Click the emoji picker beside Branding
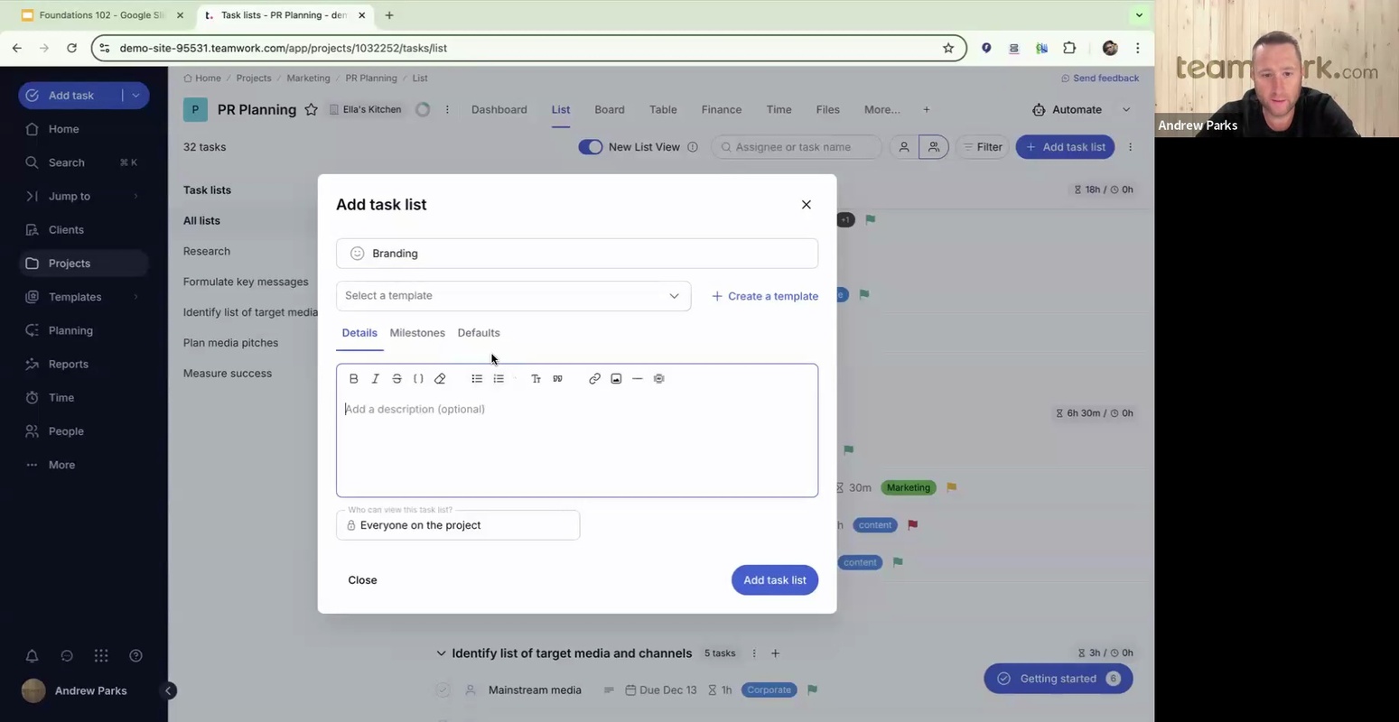 pos(358,254)
